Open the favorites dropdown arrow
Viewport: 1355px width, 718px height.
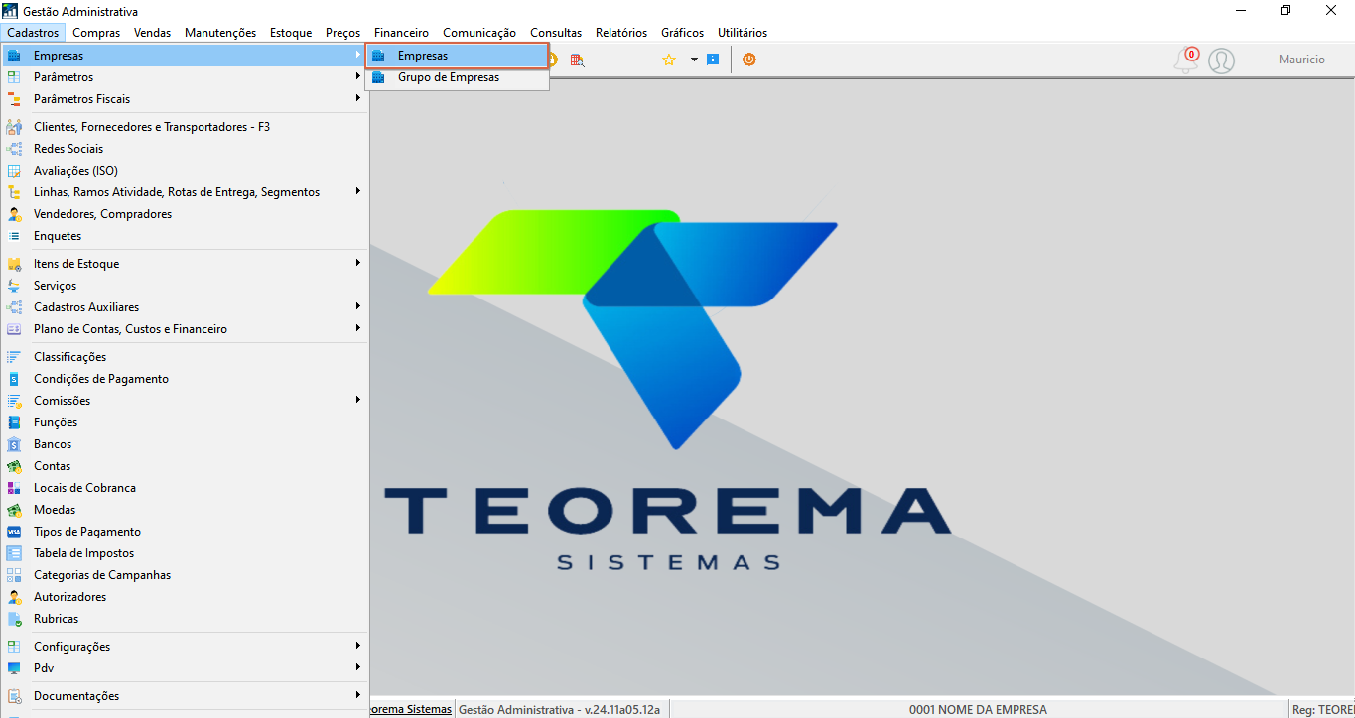tap(694, 60)
